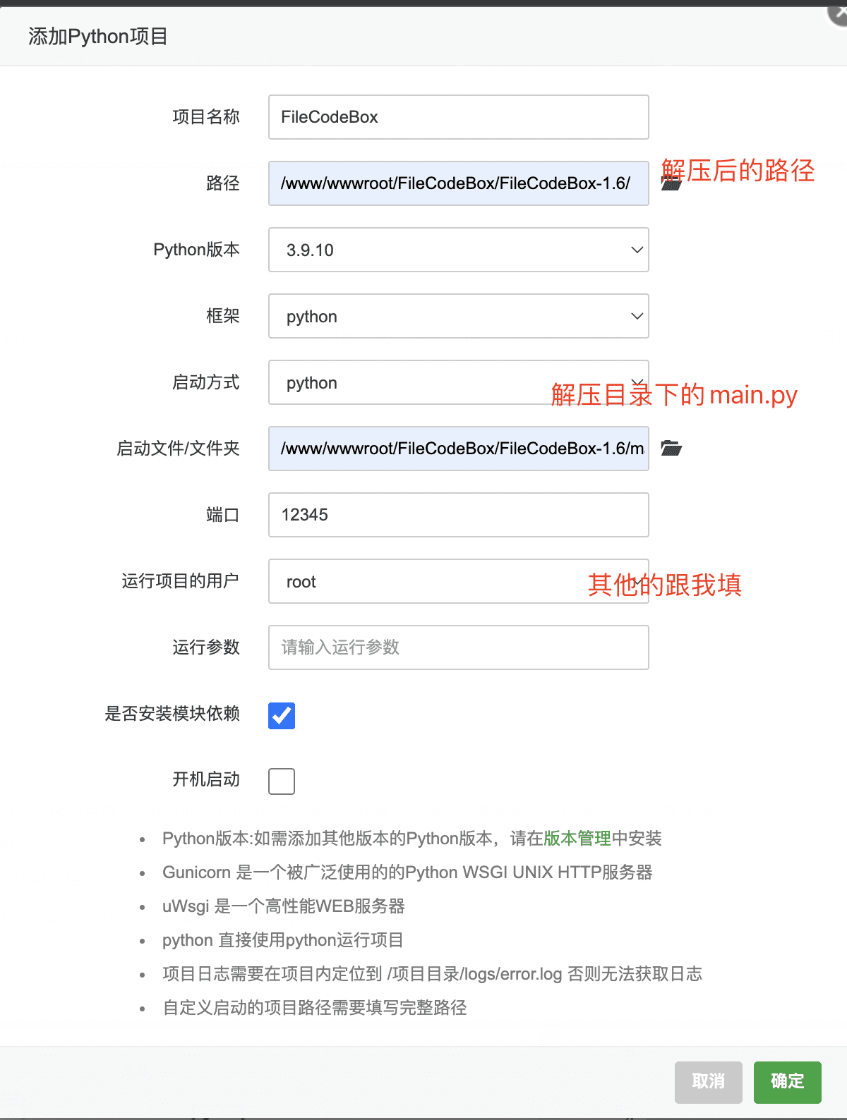Open folder browser beside 启动文件/文件夹 field
Viewport: 847px width, 1120px height.
pyautogui.click(x=671, y=448)
